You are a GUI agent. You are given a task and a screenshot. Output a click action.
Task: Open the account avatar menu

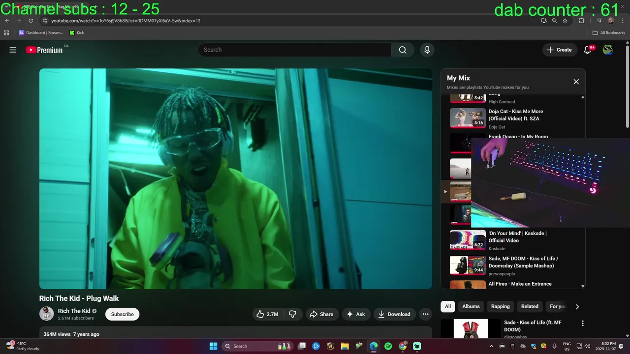click(608, 50)
